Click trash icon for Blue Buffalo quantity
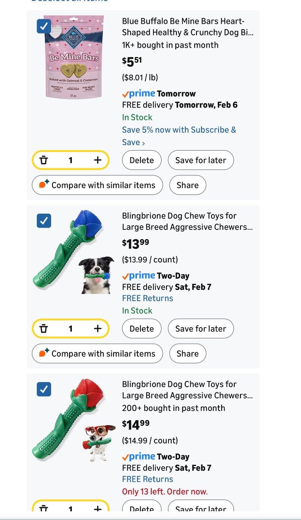Viewport: 301px width, 520px height. 44,160
